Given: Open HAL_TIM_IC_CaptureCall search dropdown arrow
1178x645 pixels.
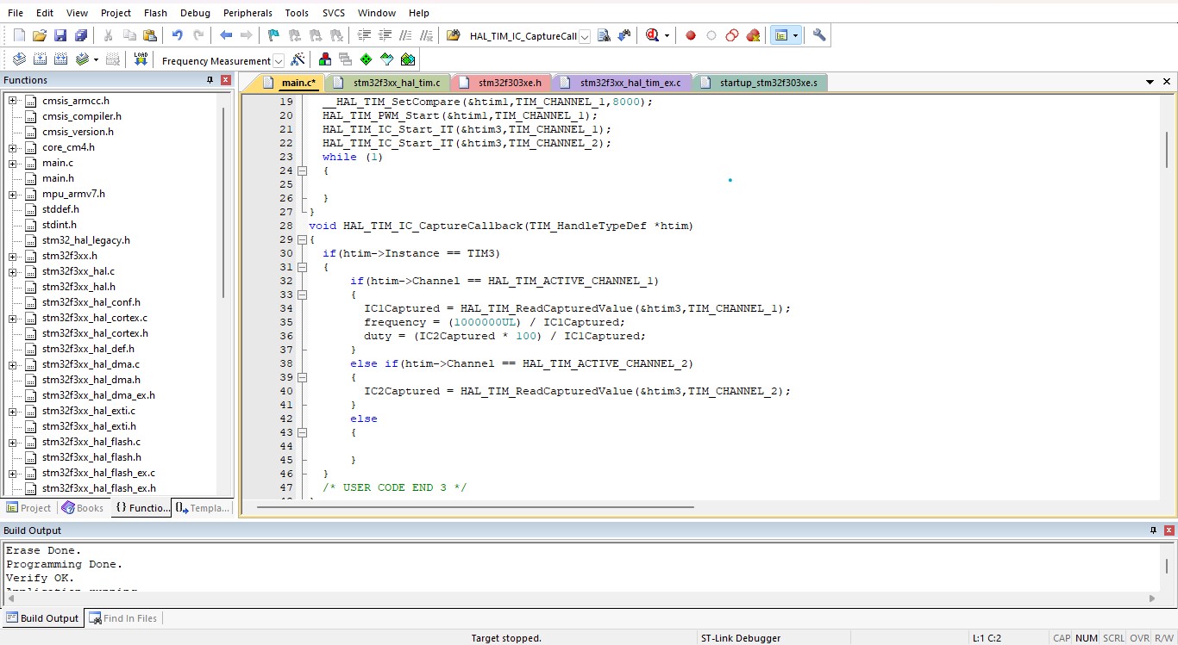Looking at the screenshot, I should point(585,36).
